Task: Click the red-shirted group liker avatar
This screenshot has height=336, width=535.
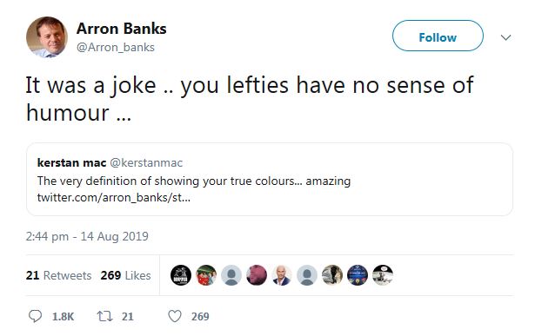Action: coord(206,275)
